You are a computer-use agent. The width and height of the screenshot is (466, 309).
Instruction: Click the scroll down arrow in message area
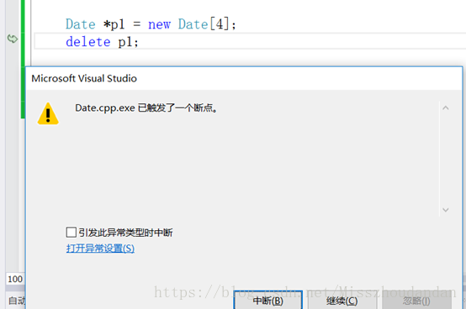pyautogui.click(x=446, y=210)
